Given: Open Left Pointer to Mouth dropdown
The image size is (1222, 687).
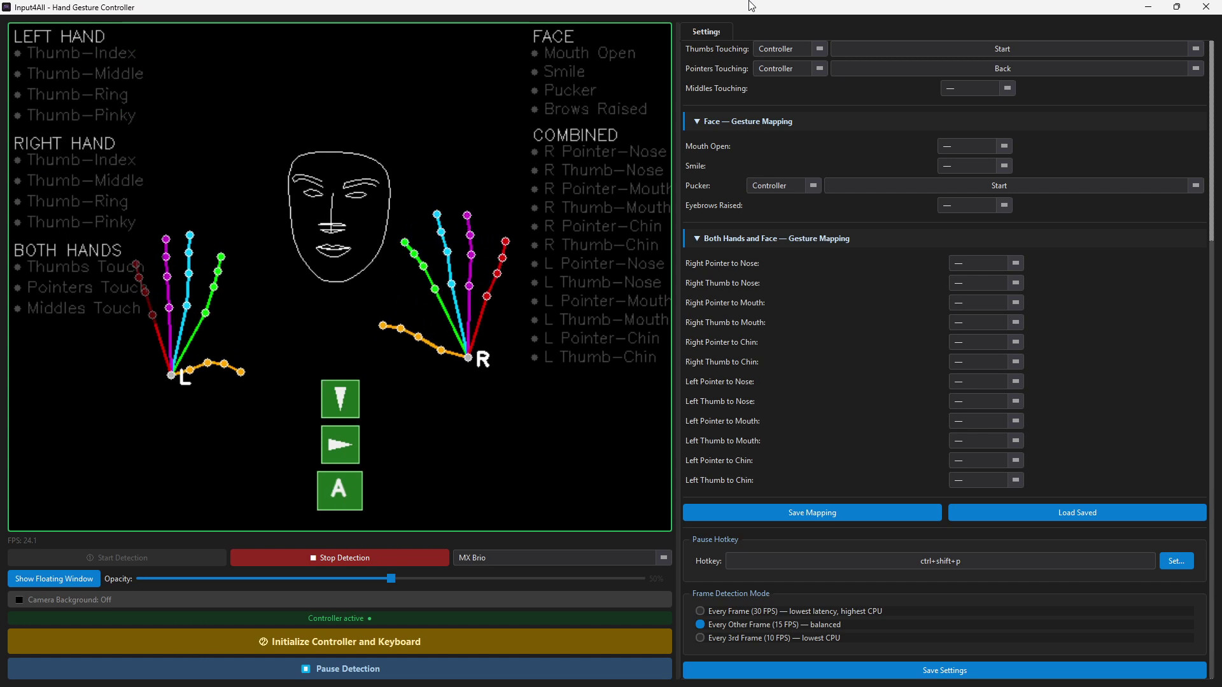Looking at the screenshot, I should coord(986,421).
